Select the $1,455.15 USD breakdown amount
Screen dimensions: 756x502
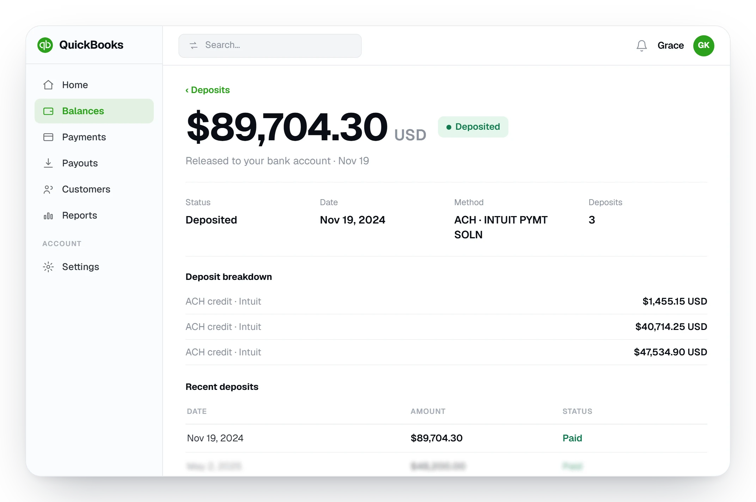tap(675, 301)
